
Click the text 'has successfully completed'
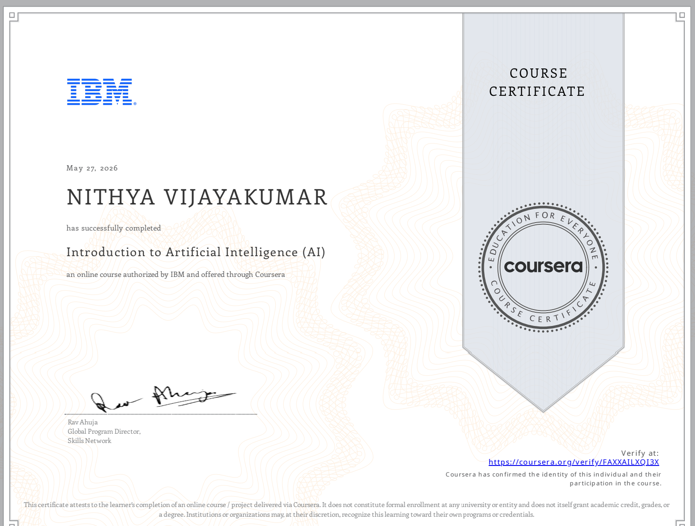(114, 228)
